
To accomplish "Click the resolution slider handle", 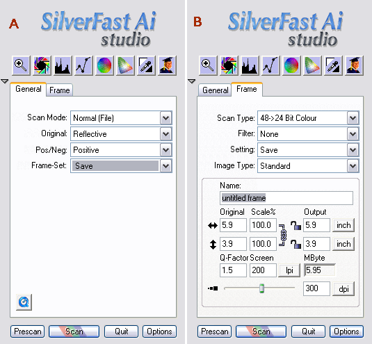I will point(261,288).
